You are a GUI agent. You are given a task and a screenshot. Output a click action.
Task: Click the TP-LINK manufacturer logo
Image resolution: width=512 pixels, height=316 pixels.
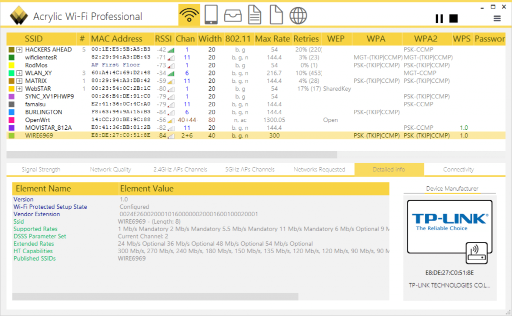pos(449,227)
